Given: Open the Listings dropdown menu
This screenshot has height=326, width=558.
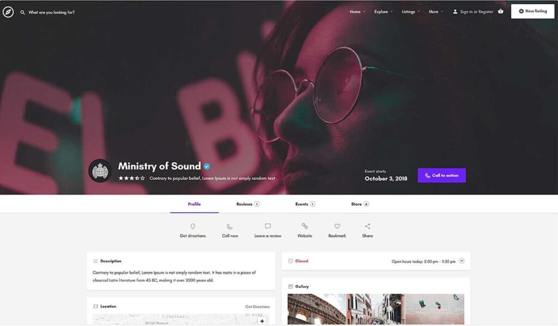Looking at the screenshot, I should click(410, 11).
